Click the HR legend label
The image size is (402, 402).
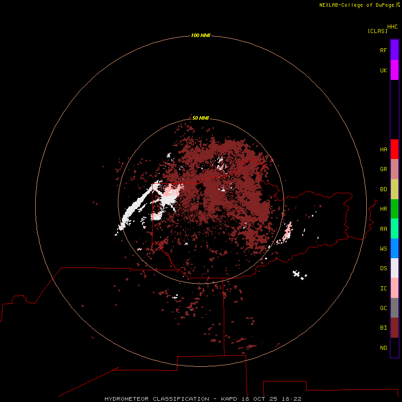(x=383, y=209)
